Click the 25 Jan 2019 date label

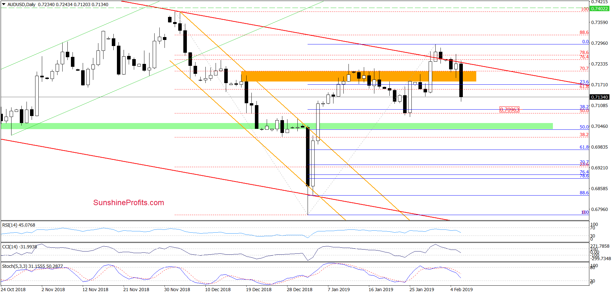click(422, 290)
